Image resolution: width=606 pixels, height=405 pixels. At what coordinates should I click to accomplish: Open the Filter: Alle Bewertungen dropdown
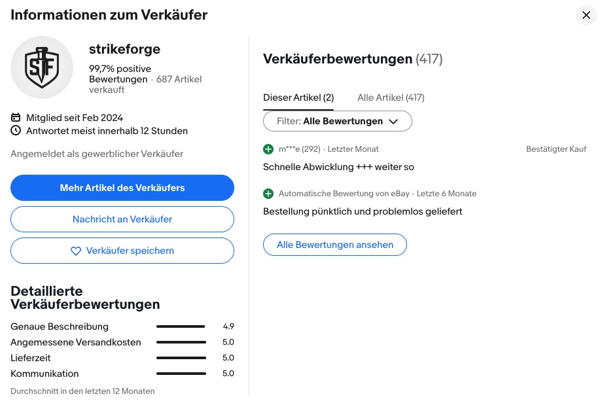coord(337,121)
